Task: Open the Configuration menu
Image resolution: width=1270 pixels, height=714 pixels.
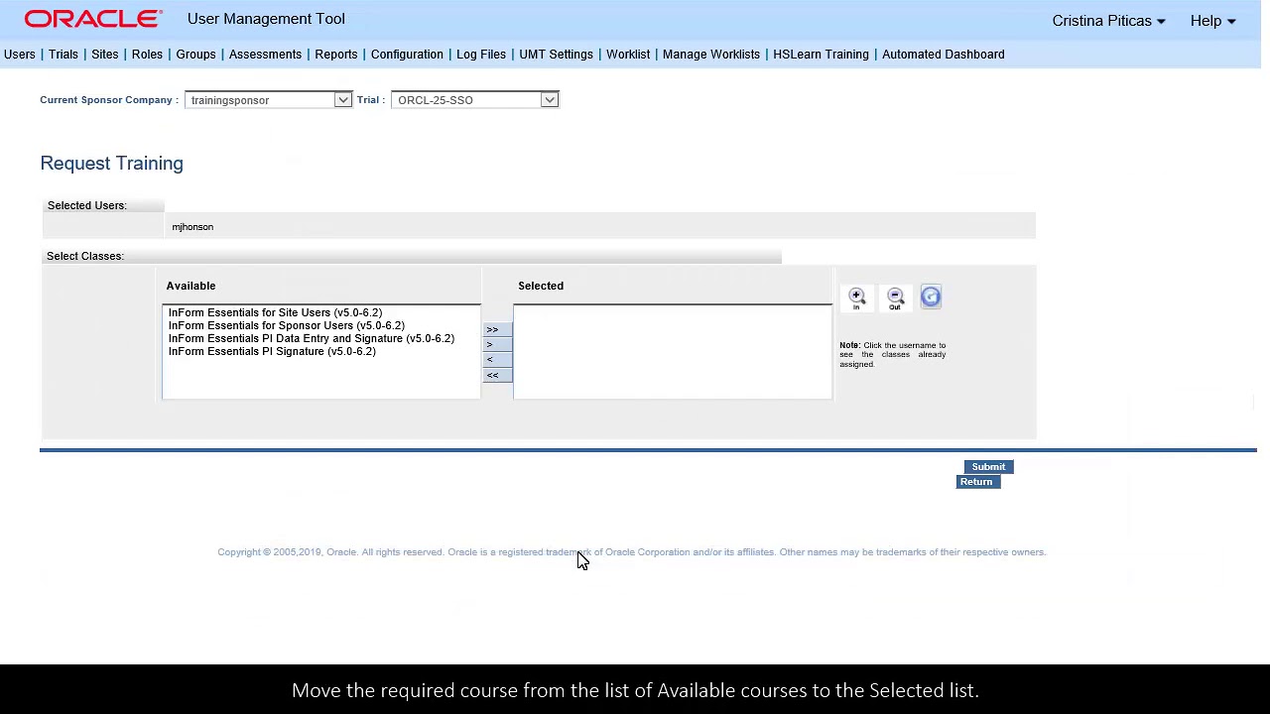Action: pyautogui.click(x=407, y=55)
